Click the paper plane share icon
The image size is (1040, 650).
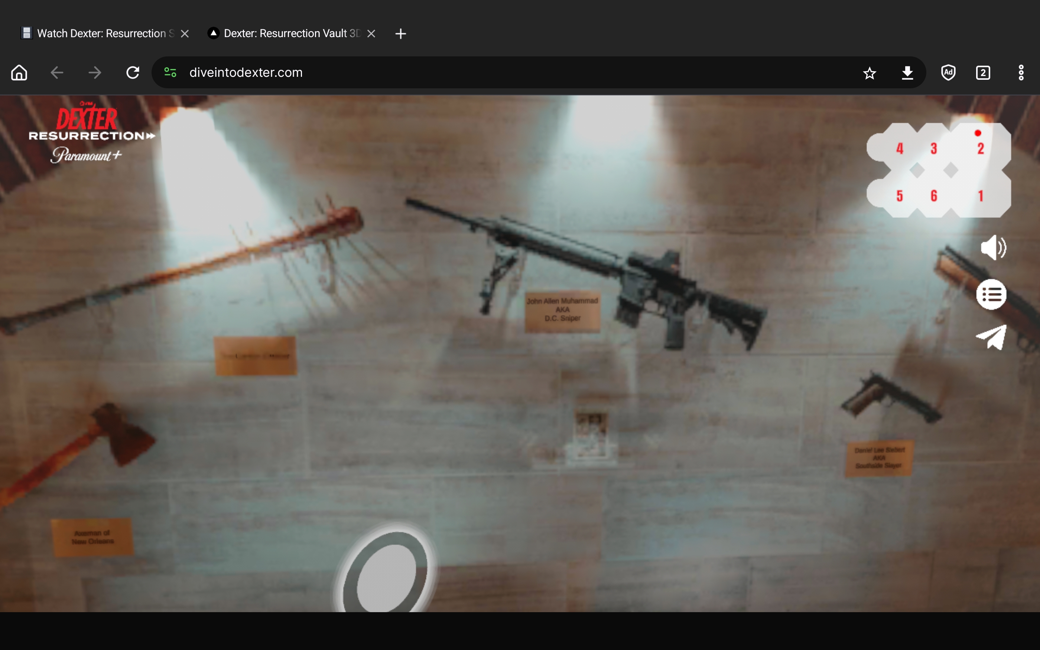[x=991, y=338]
